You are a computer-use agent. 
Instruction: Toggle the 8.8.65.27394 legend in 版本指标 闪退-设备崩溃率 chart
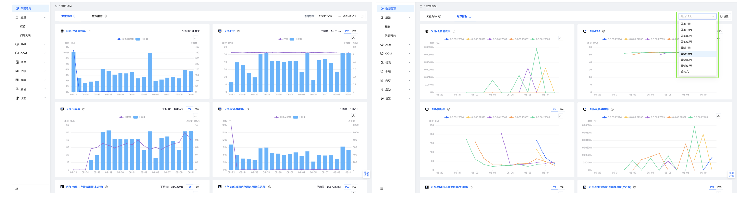coord(454,39)
